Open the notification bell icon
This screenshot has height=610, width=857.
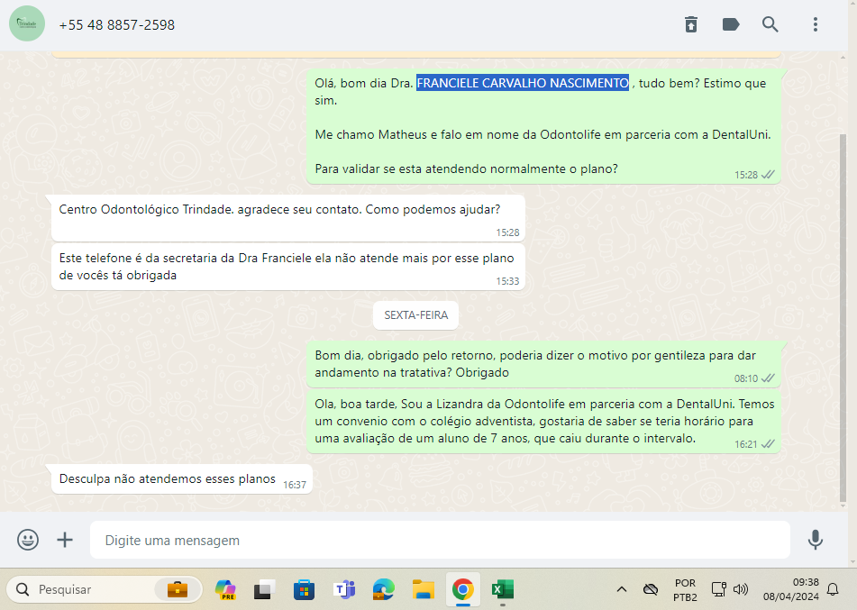point(833,589)
